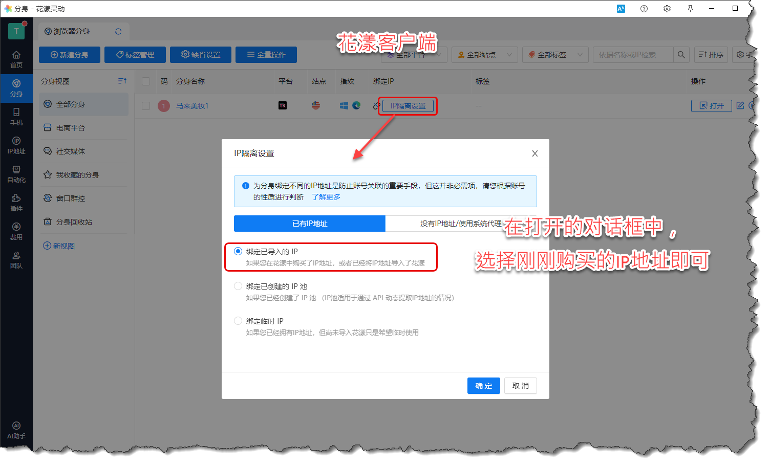Toggle 分身视图 sort icon
Viewport: 770px width, 466px height.
pos(122,81)
